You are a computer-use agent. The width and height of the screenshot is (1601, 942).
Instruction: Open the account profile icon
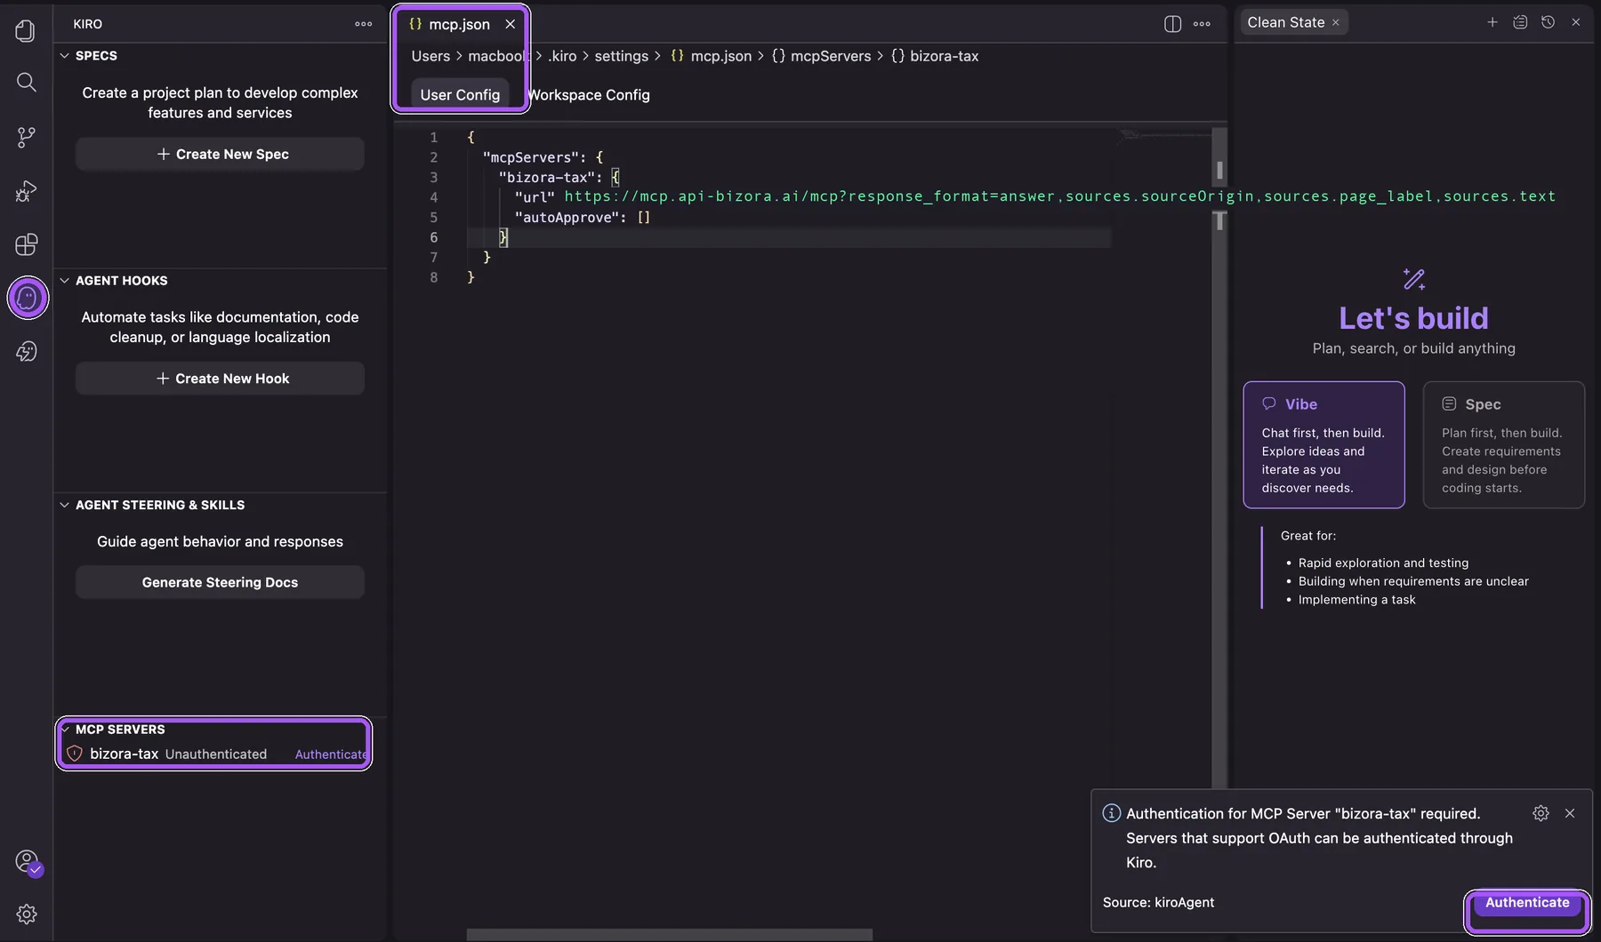tap(28, 862)
